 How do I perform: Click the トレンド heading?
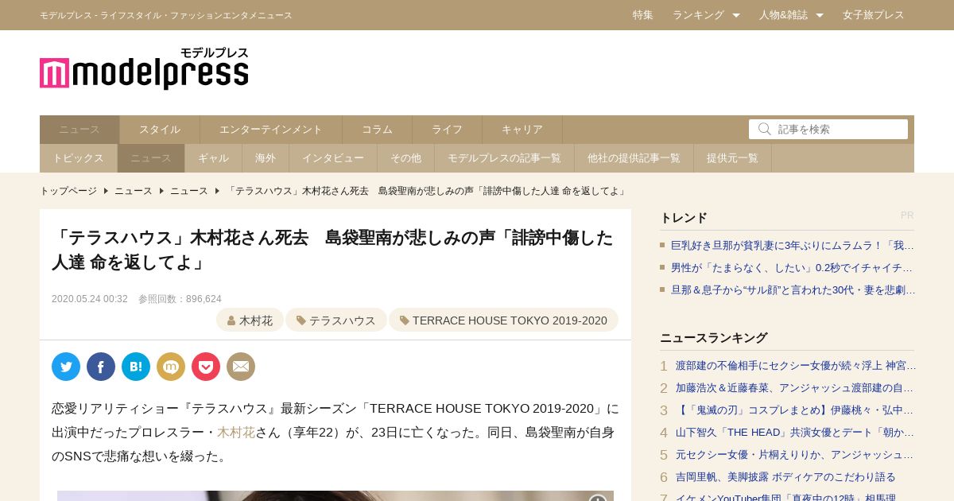pyautogui.click(x=684, y=218)
